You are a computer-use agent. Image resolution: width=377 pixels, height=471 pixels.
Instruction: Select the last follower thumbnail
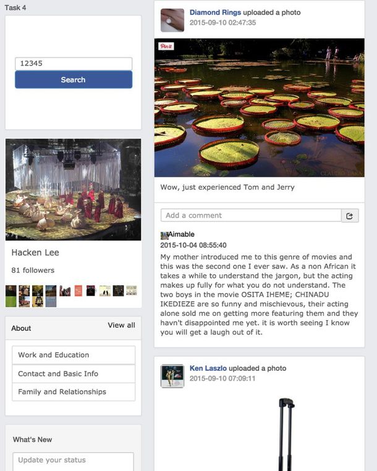(132, 291)
